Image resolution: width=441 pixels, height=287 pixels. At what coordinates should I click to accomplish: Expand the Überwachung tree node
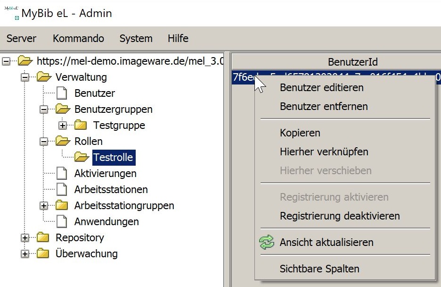click(x=25, y=254)
